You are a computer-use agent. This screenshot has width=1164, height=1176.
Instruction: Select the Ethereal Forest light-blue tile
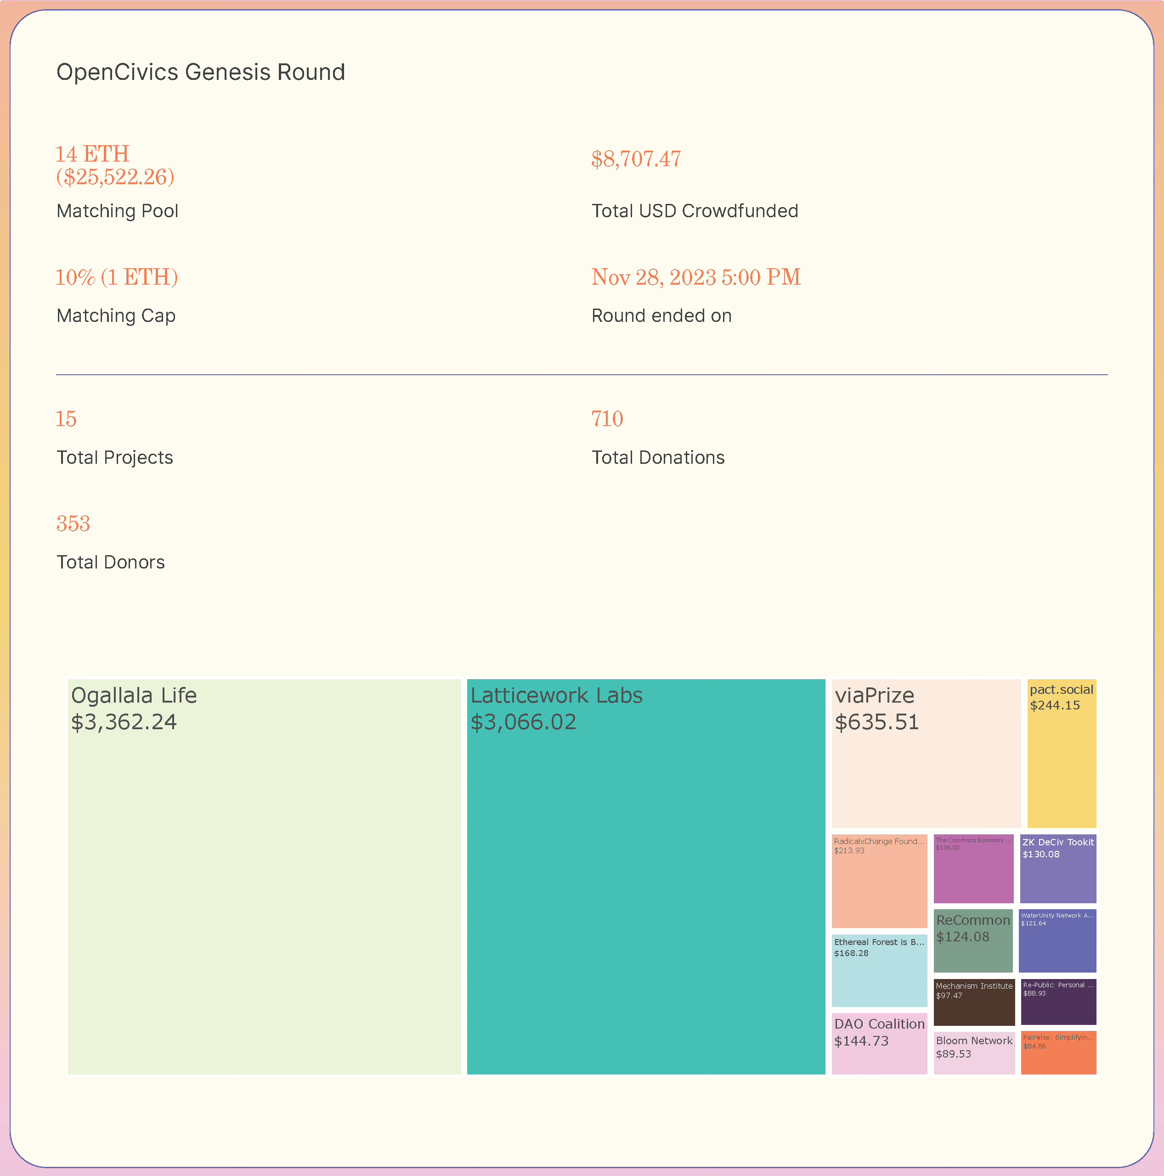[879, 970]
